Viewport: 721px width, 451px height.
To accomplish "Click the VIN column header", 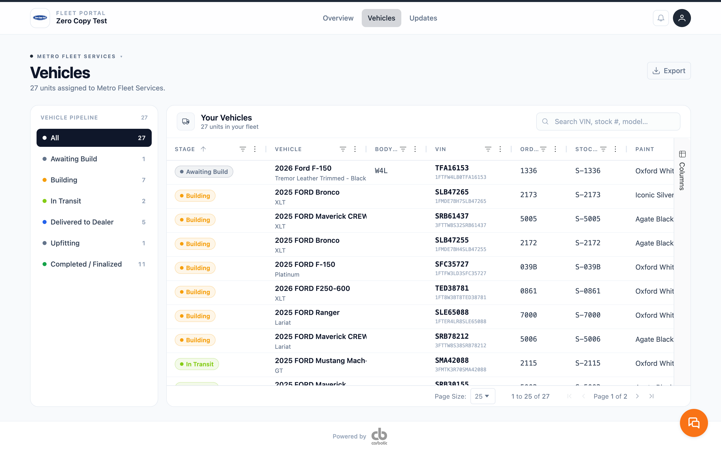I will [440, 149].
